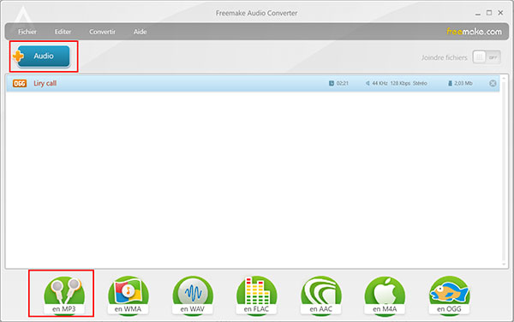Open the Editer menu
This screenshot has height=322, width=514.
tap(63, 32)
